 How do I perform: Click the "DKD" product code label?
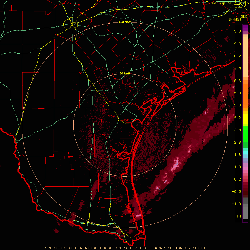(244, 17)
